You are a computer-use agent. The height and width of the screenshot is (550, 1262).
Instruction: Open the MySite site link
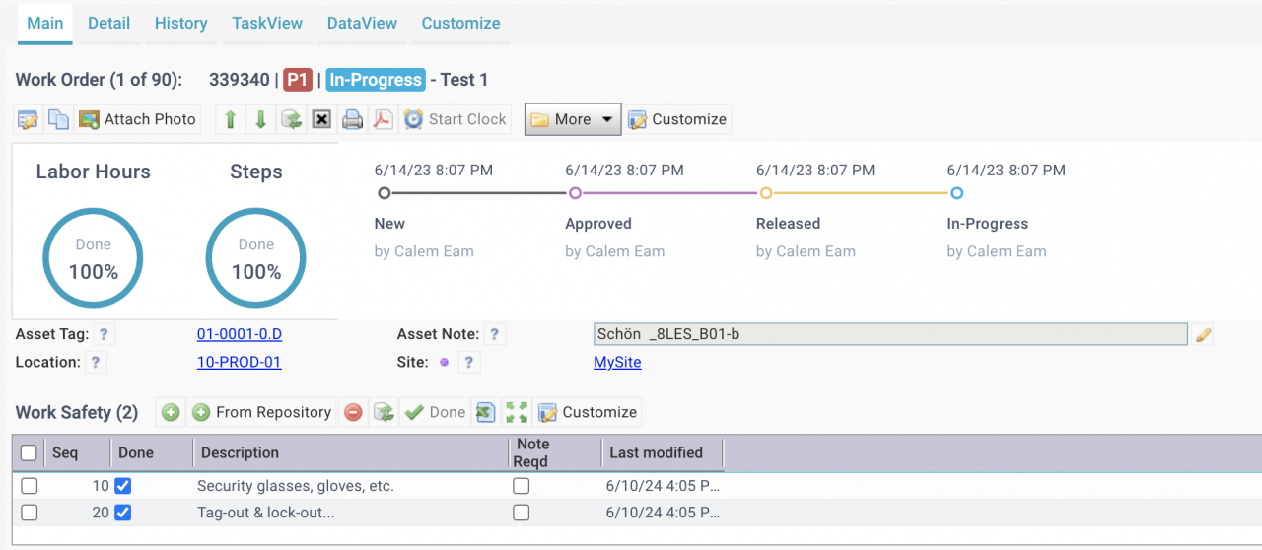tap(617, 362)
